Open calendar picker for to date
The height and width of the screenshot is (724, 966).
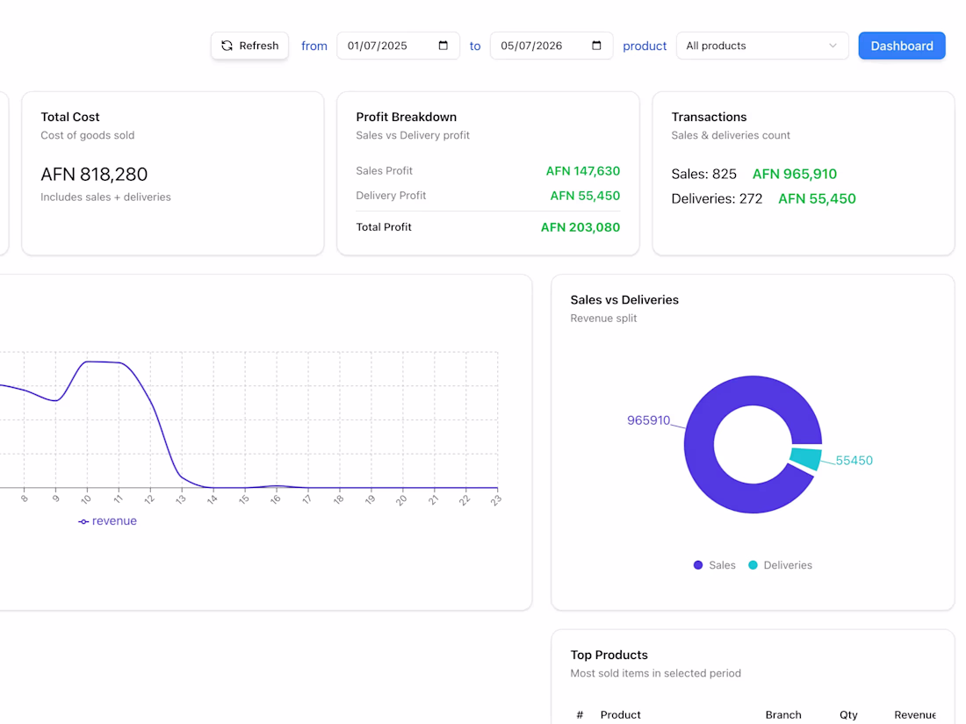coord(596,46)
